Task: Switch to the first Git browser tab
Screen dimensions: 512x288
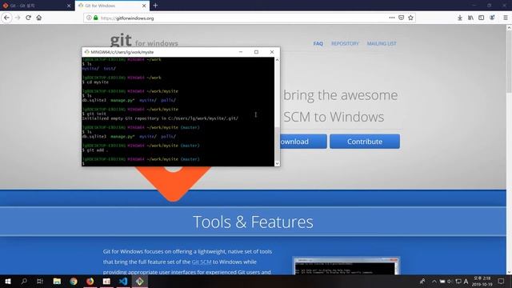Action: [37, 6]
